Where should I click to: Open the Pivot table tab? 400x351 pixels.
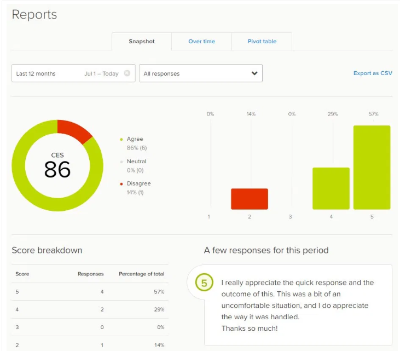tap(262, 42)
